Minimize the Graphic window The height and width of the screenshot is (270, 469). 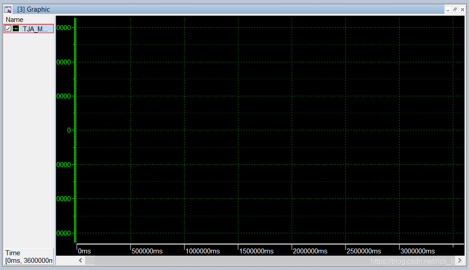click(448, 9)
